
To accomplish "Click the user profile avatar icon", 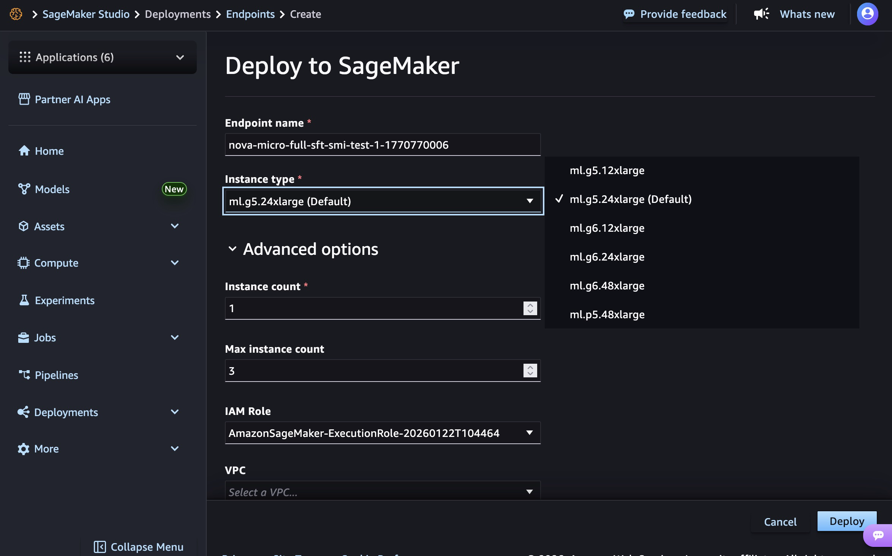I will [868, 14].
